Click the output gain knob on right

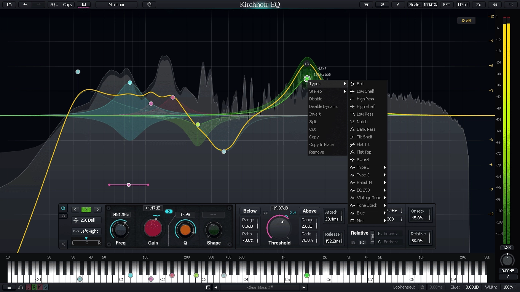(507, 260)
